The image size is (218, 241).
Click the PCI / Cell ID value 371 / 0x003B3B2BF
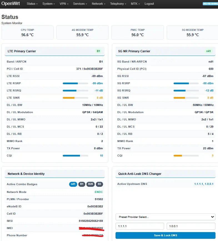pyautogui.click(x=89, y=69)
